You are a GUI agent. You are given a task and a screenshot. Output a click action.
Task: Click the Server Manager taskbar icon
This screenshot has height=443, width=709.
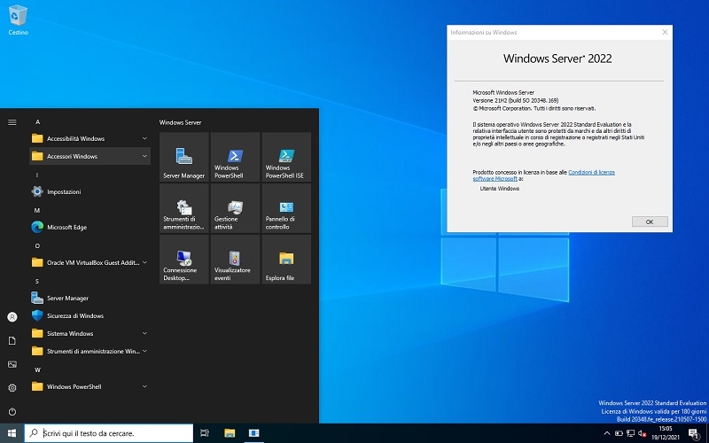(x=254, y=433)
